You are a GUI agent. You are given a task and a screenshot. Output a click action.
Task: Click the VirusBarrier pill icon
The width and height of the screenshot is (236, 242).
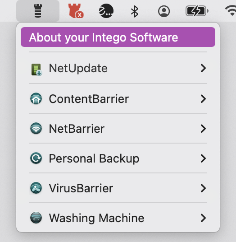point(36,188)
